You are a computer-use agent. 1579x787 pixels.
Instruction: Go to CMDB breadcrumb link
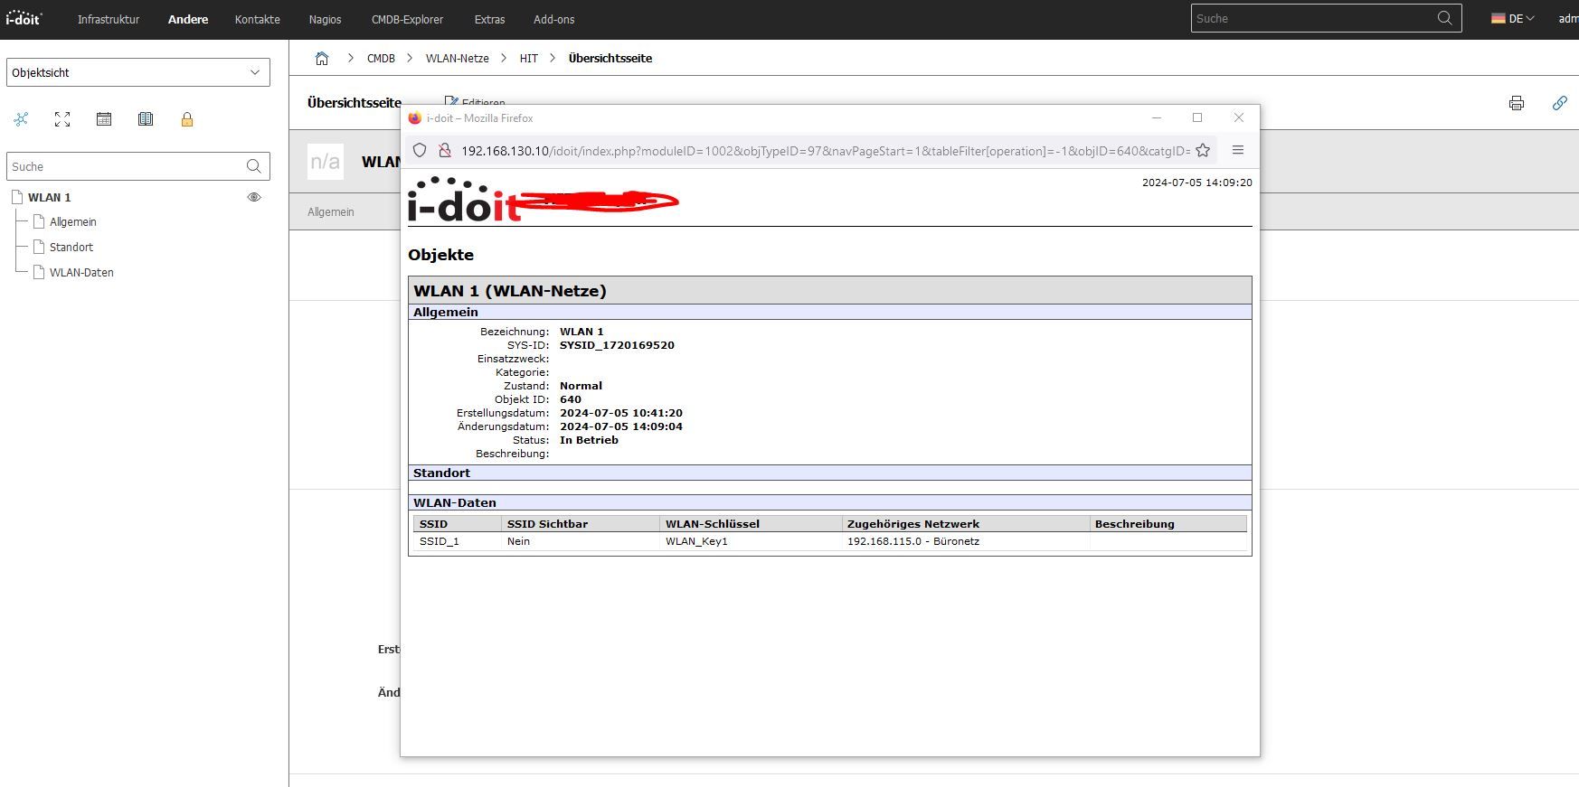click(381, 58)
